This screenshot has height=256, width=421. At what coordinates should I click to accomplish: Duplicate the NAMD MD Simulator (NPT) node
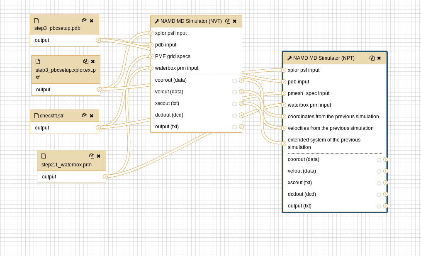click(372, 58)
